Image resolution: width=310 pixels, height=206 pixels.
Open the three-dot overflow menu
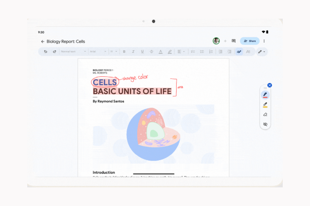tap(264, 41)
